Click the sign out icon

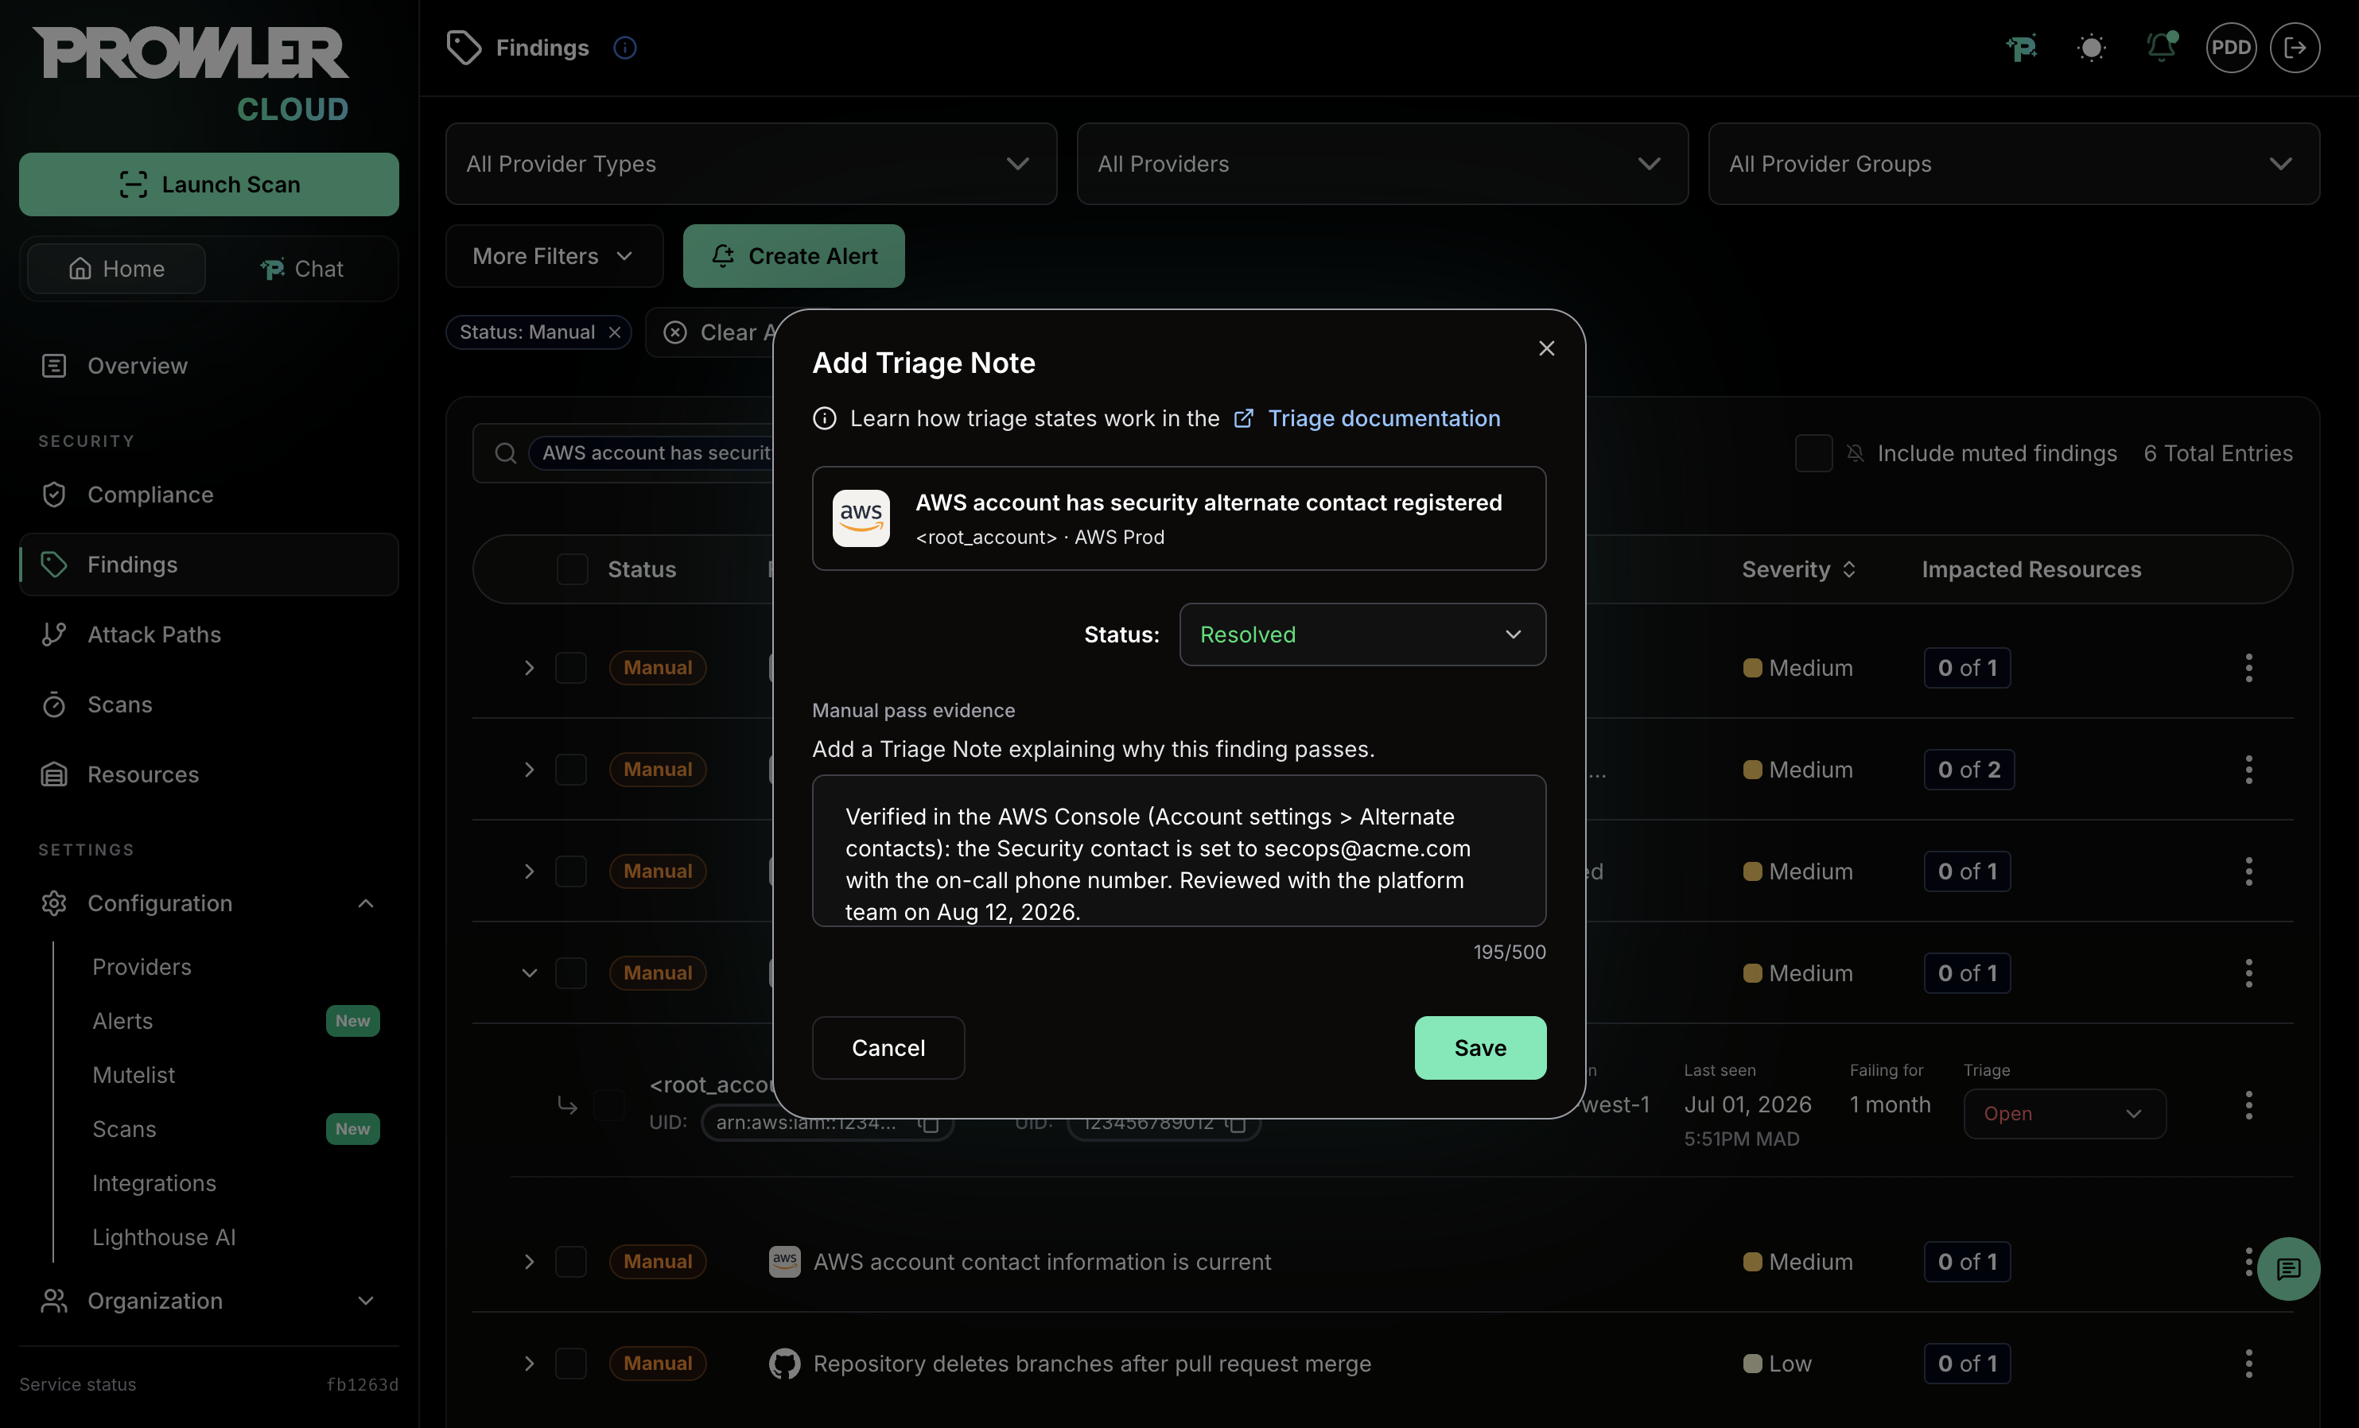pos(2295,48)
